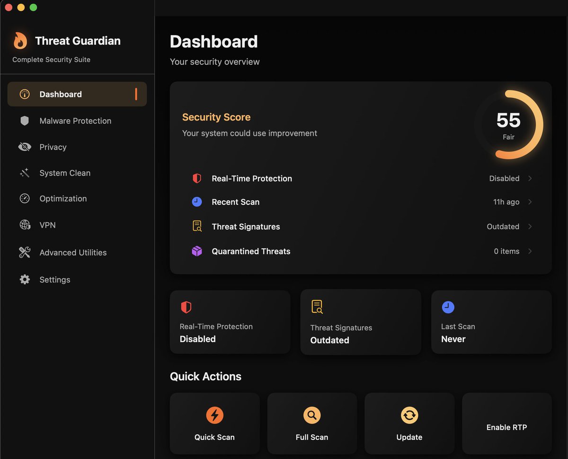Open the Last Scan Never card
Viewport: 568px width, 459px height.
[x=491, y=322]
